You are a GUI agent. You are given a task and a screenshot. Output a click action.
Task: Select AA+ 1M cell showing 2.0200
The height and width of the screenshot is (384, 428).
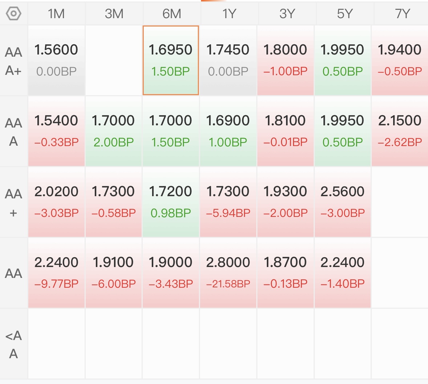[x=56, y=202]
